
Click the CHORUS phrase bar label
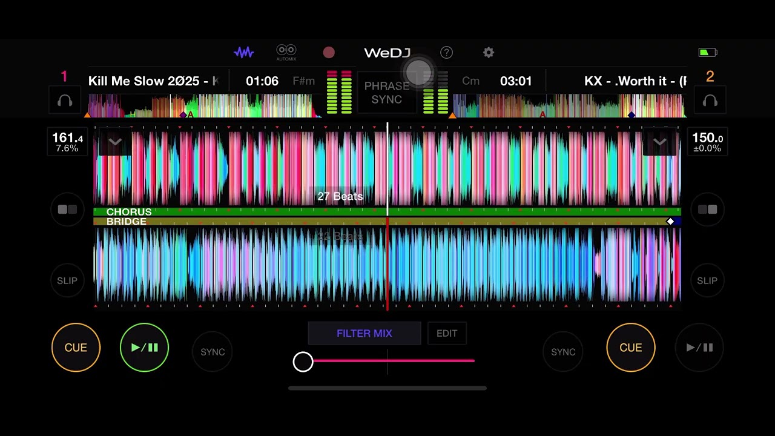129,212
